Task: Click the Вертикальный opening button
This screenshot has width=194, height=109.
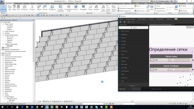Action: [x=159, y=8]
